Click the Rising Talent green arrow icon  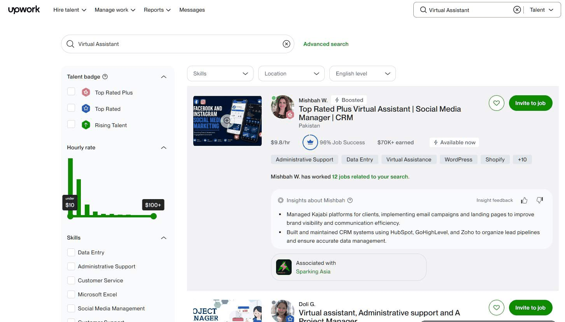pyautogui.click(x=86, y=125)
